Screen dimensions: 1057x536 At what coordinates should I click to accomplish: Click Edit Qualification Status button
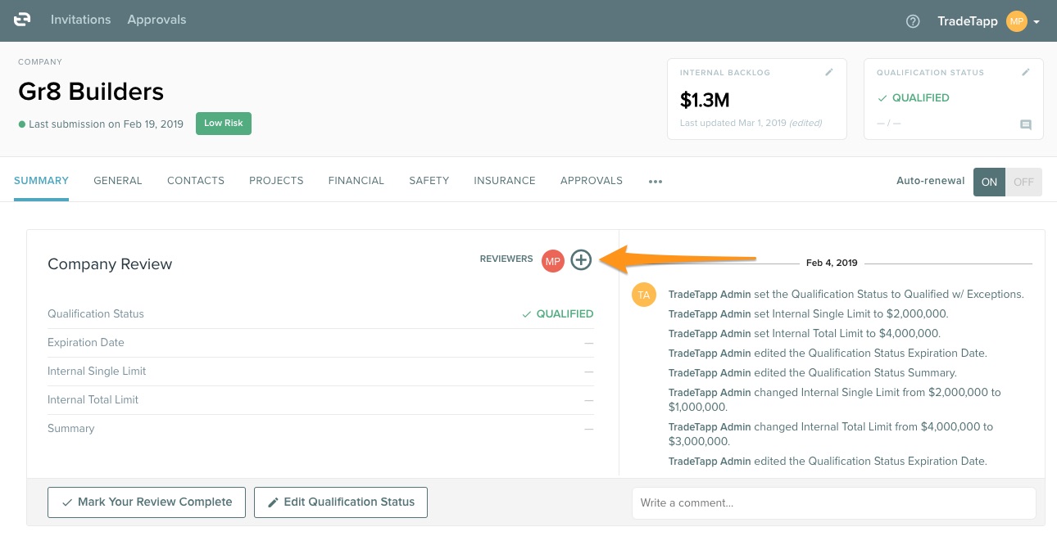coord(340,502)
